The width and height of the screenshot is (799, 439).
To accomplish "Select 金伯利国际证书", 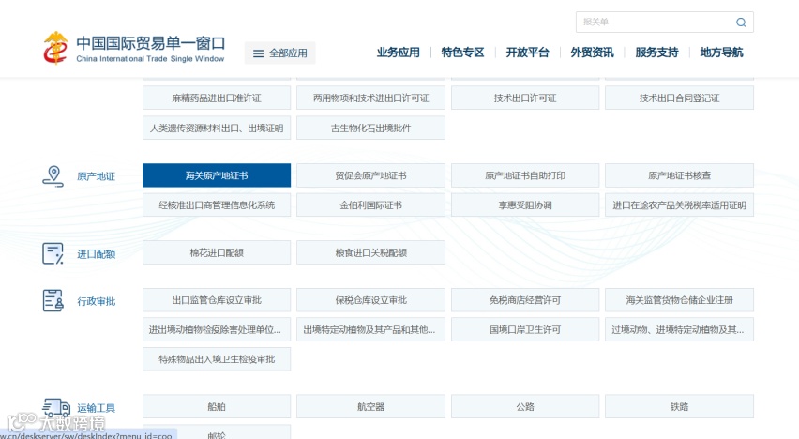I will (371, 205).
